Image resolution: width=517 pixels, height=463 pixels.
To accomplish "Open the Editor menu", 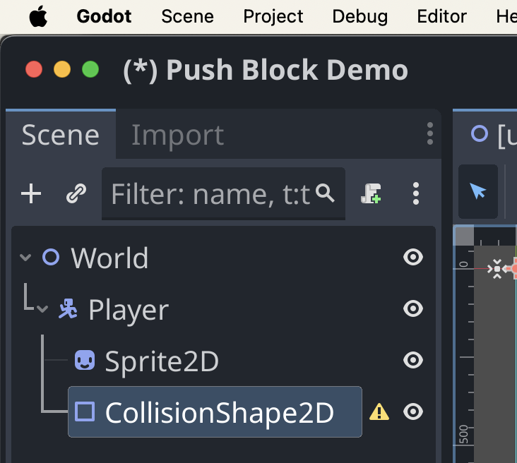I will [x=442, y=16].
